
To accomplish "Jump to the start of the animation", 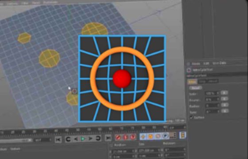I will tap(58, 140).
